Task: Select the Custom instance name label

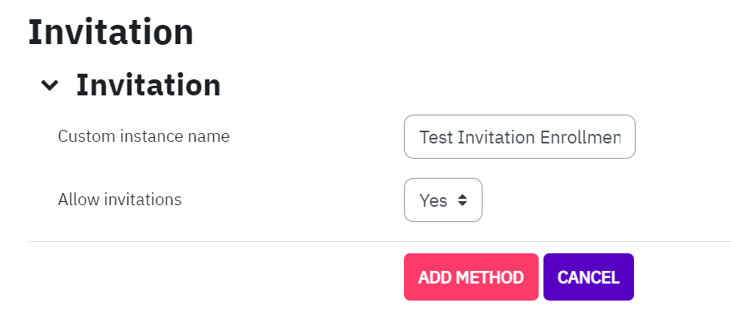Action: pos(143,136)
